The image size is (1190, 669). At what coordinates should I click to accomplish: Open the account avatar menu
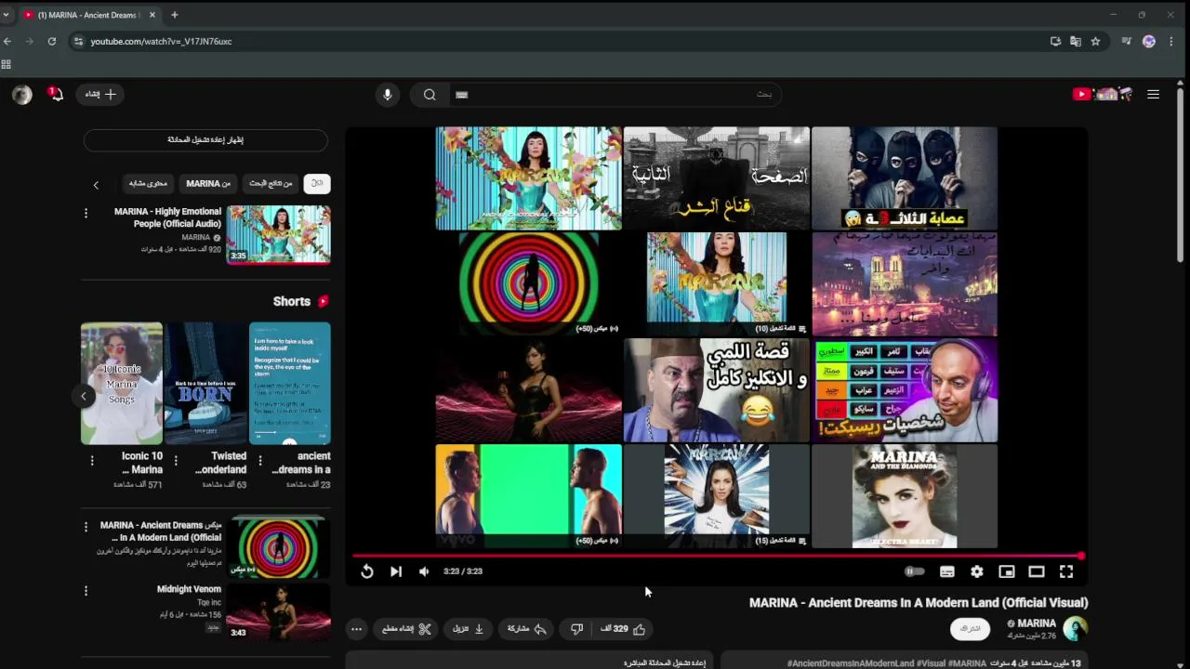click(22, 94)
